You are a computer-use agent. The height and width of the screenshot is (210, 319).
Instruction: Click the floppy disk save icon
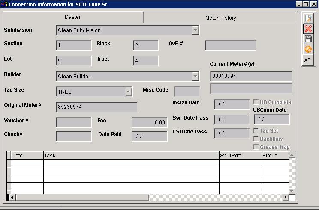coord(308,39)
